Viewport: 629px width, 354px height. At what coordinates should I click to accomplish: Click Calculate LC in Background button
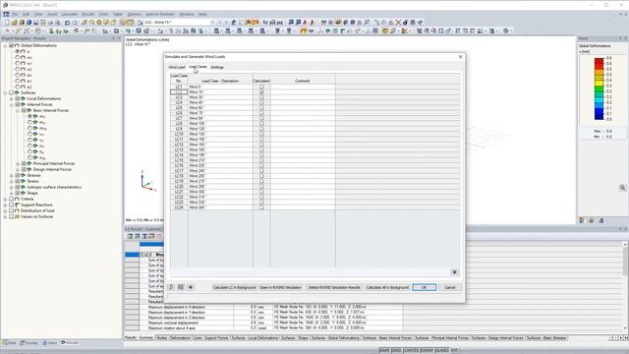pos(234,287)
